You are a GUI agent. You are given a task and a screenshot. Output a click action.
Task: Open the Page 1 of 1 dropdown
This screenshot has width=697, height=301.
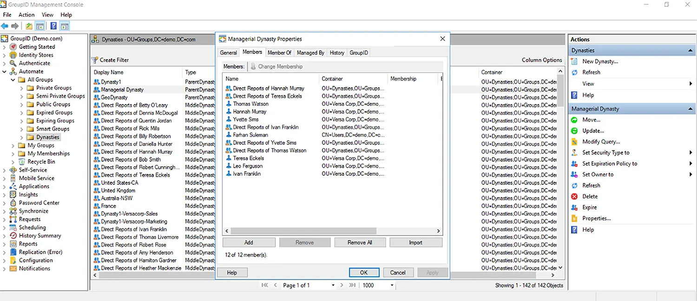pyautogui.click(x=333, y=285)
